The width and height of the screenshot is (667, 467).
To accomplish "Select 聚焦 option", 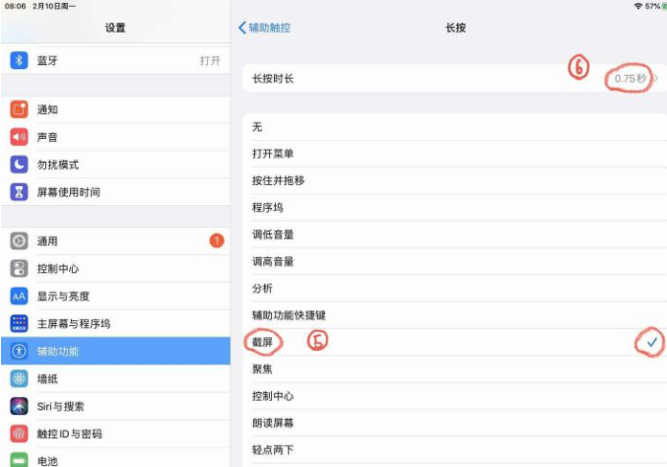I will 454,369.
